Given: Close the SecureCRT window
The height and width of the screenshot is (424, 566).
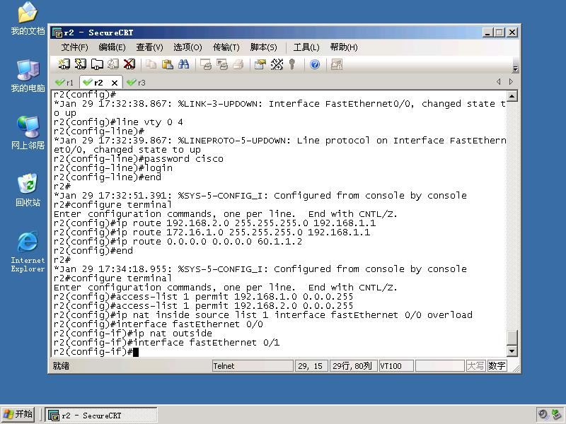Looking at the screenshot, I should click(512, 33).
